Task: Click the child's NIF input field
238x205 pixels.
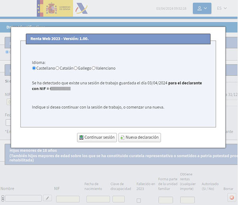Action: click(67, 199)
